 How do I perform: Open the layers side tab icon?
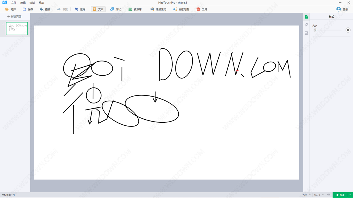[306, 33]
